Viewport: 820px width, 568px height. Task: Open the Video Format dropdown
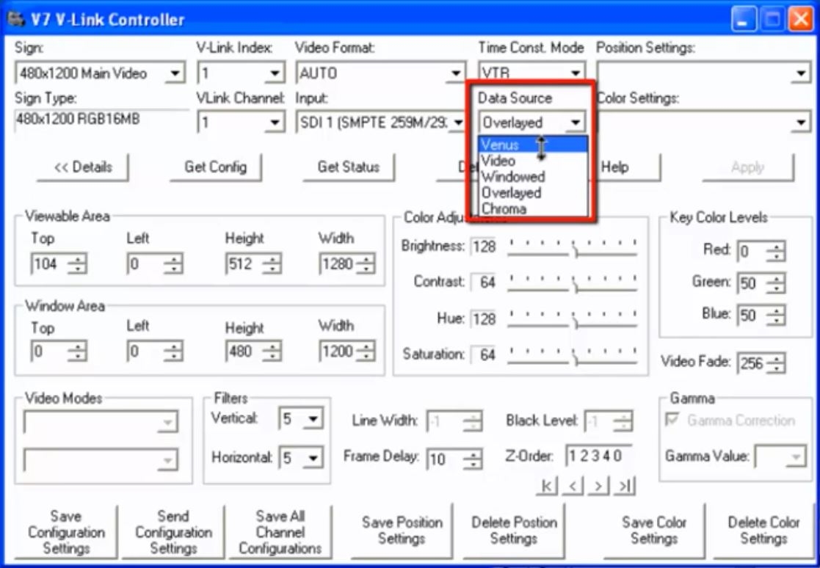[x=457, y=73]
